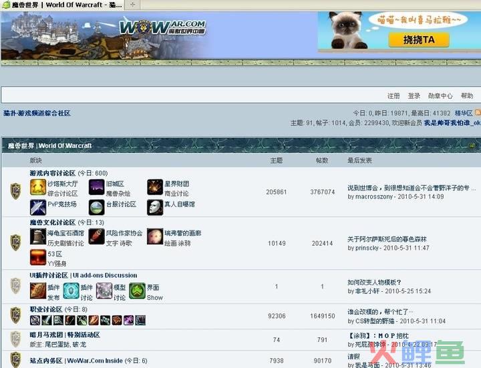Select the 魔兽世界 World Of Warcraft browser tab
This screenshot has height=368, width=481.
(63, 5)
